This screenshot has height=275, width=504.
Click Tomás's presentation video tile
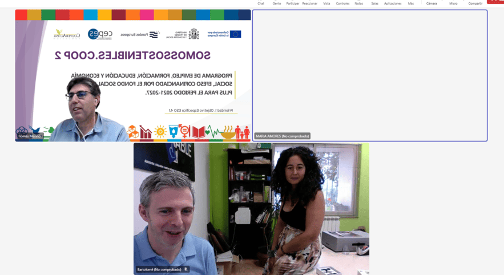point(133,75)
